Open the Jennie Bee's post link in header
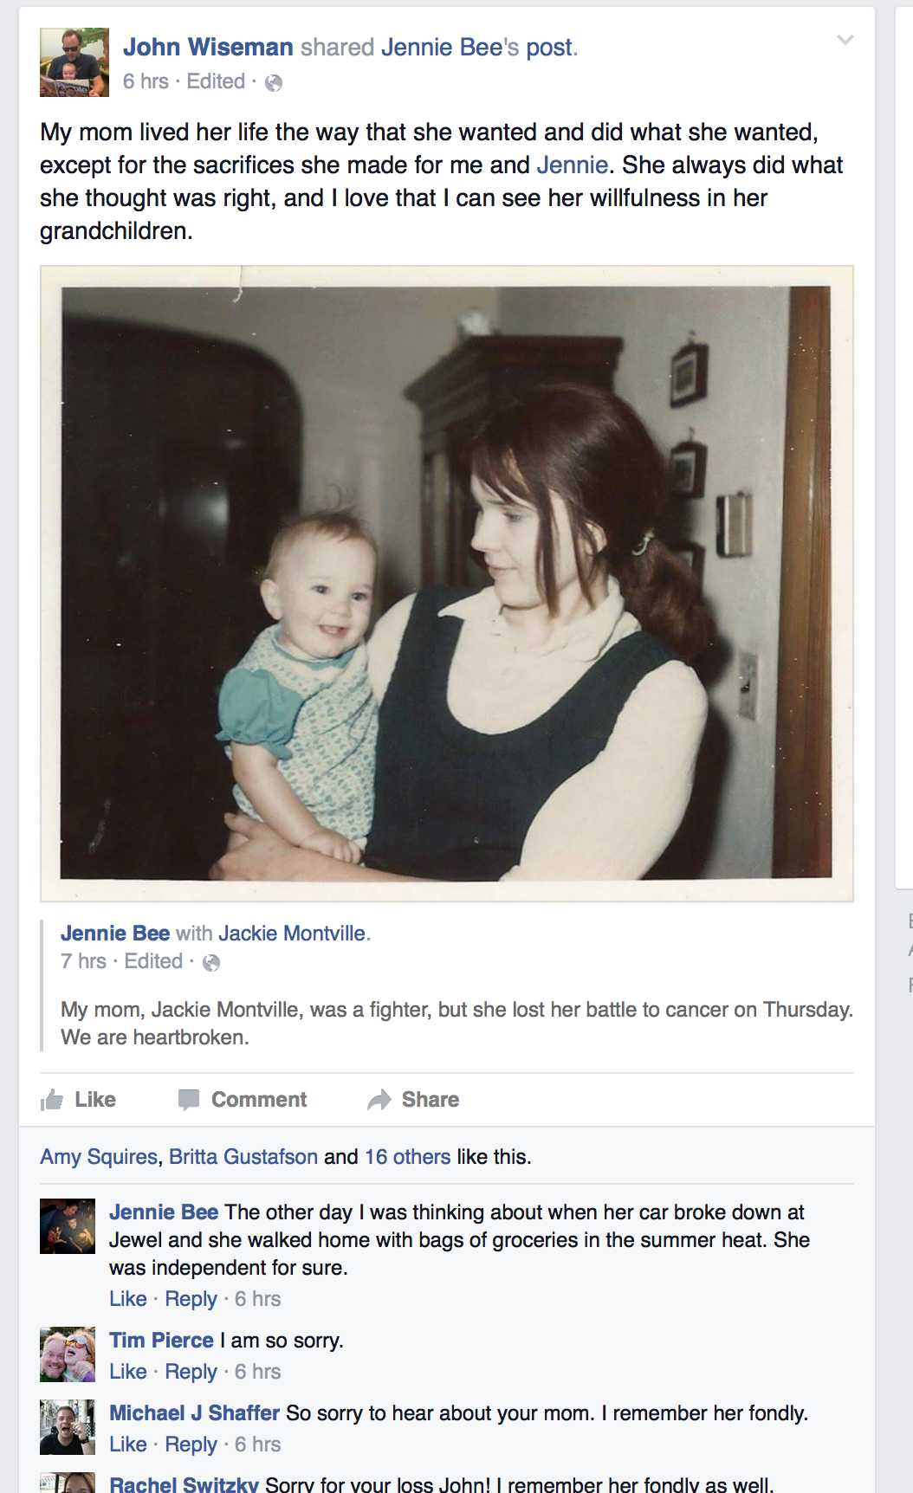The image size is (913, 1493). coord(477,47)
